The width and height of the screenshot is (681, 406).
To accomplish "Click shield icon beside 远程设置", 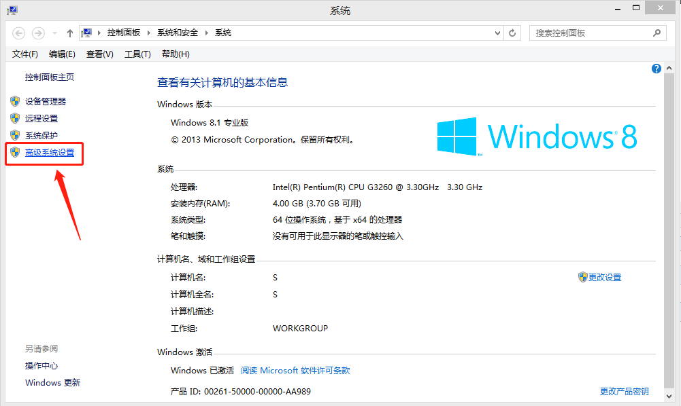I will 15,118.
